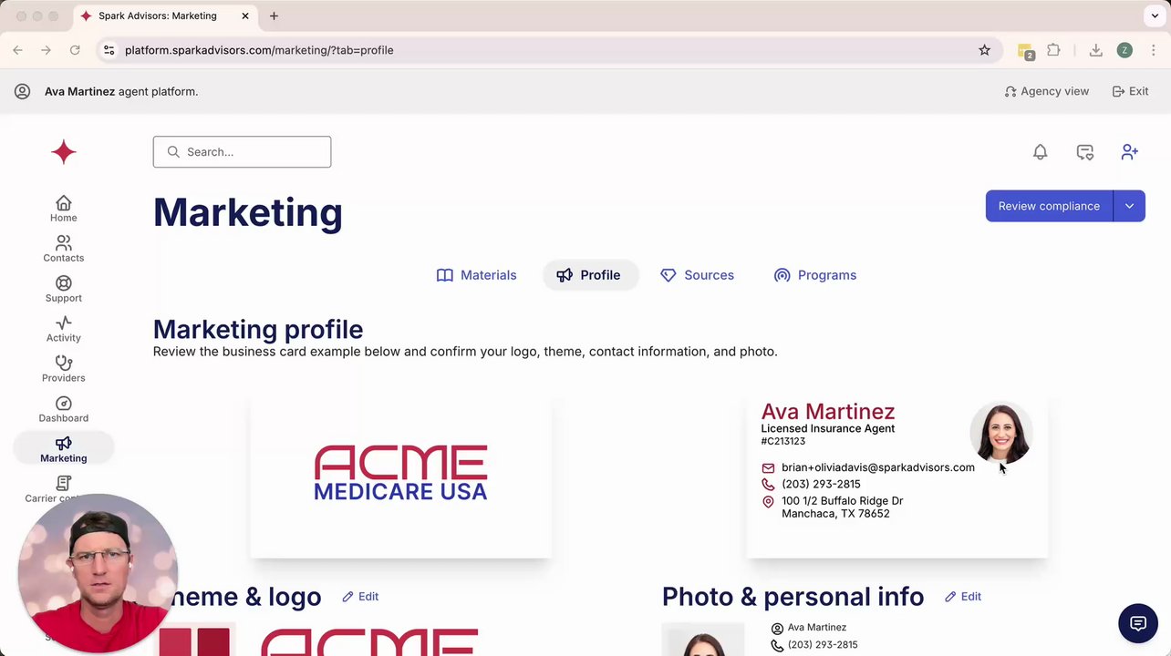Expand the Review compliance dropdown arrow
The image size is (1171, 656).
[x=1129, y=206]
